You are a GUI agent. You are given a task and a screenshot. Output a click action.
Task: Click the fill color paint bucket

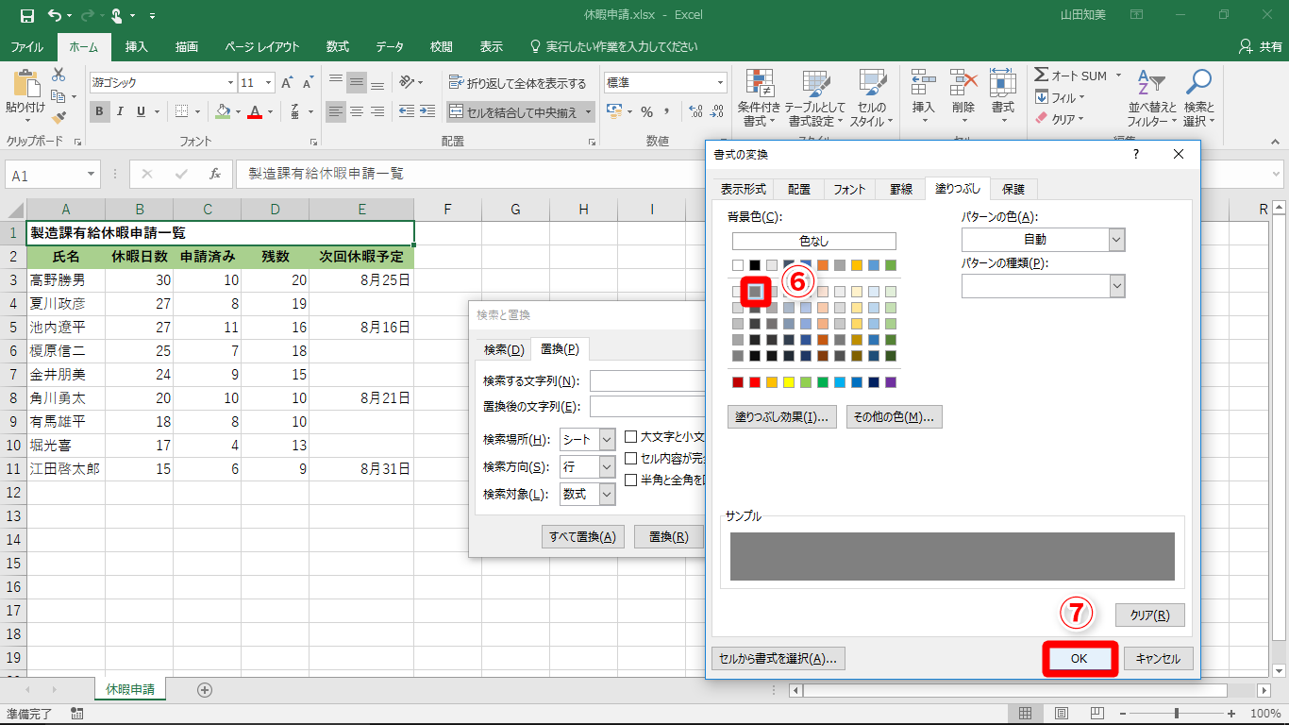(x=222, y=111)
